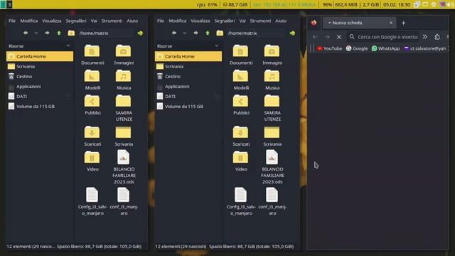Viewport: 455px width, 256px height.
Task: Click the go button beside the left file manager path
Action: click(140, 33)
